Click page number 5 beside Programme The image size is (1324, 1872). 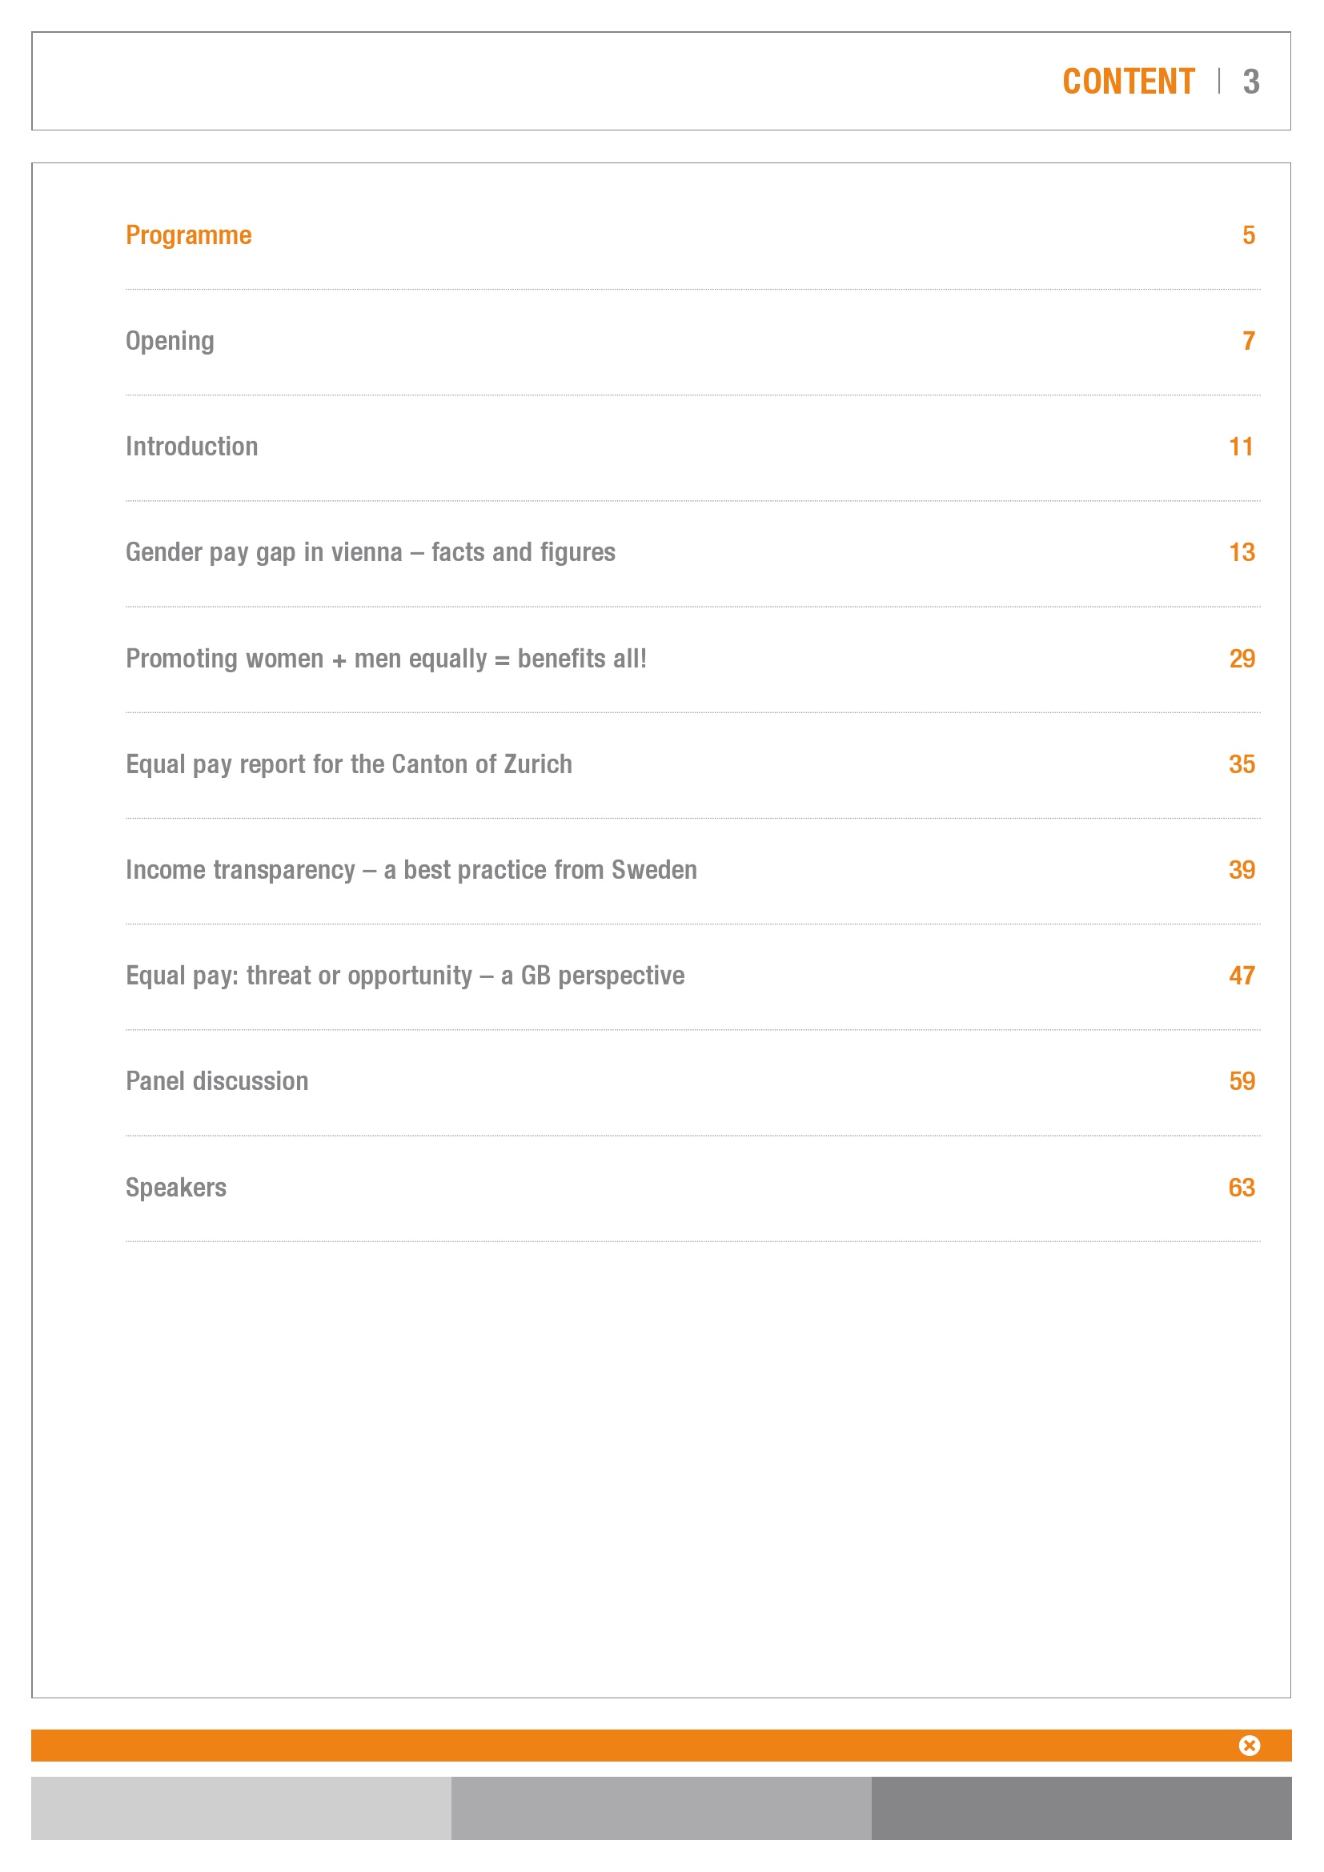point(1248,235)
